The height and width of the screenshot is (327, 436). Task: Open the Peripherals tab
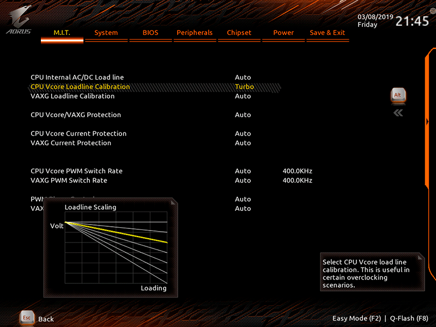195,33
